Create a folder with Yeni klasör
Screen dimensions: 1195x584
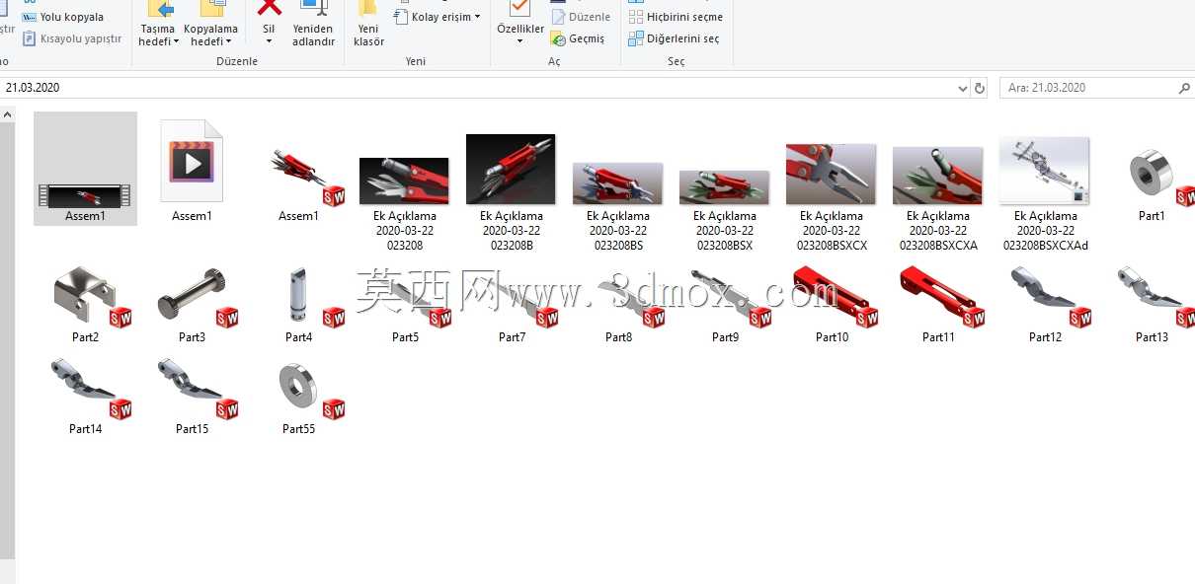tap(368, 25)
